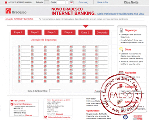Click the Dicas lightbulb icon
This screenshot has height=120, width=149.
121,49
